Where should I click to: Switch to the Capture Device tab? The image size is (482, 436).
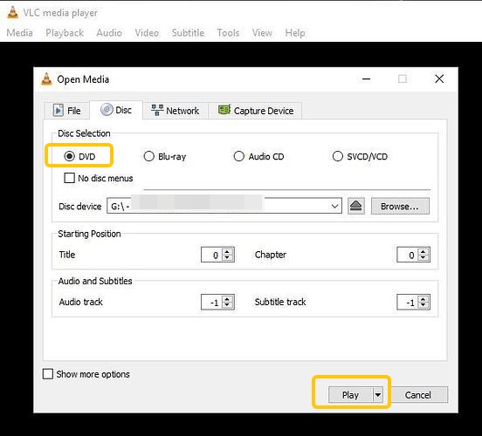pos(256,111)
